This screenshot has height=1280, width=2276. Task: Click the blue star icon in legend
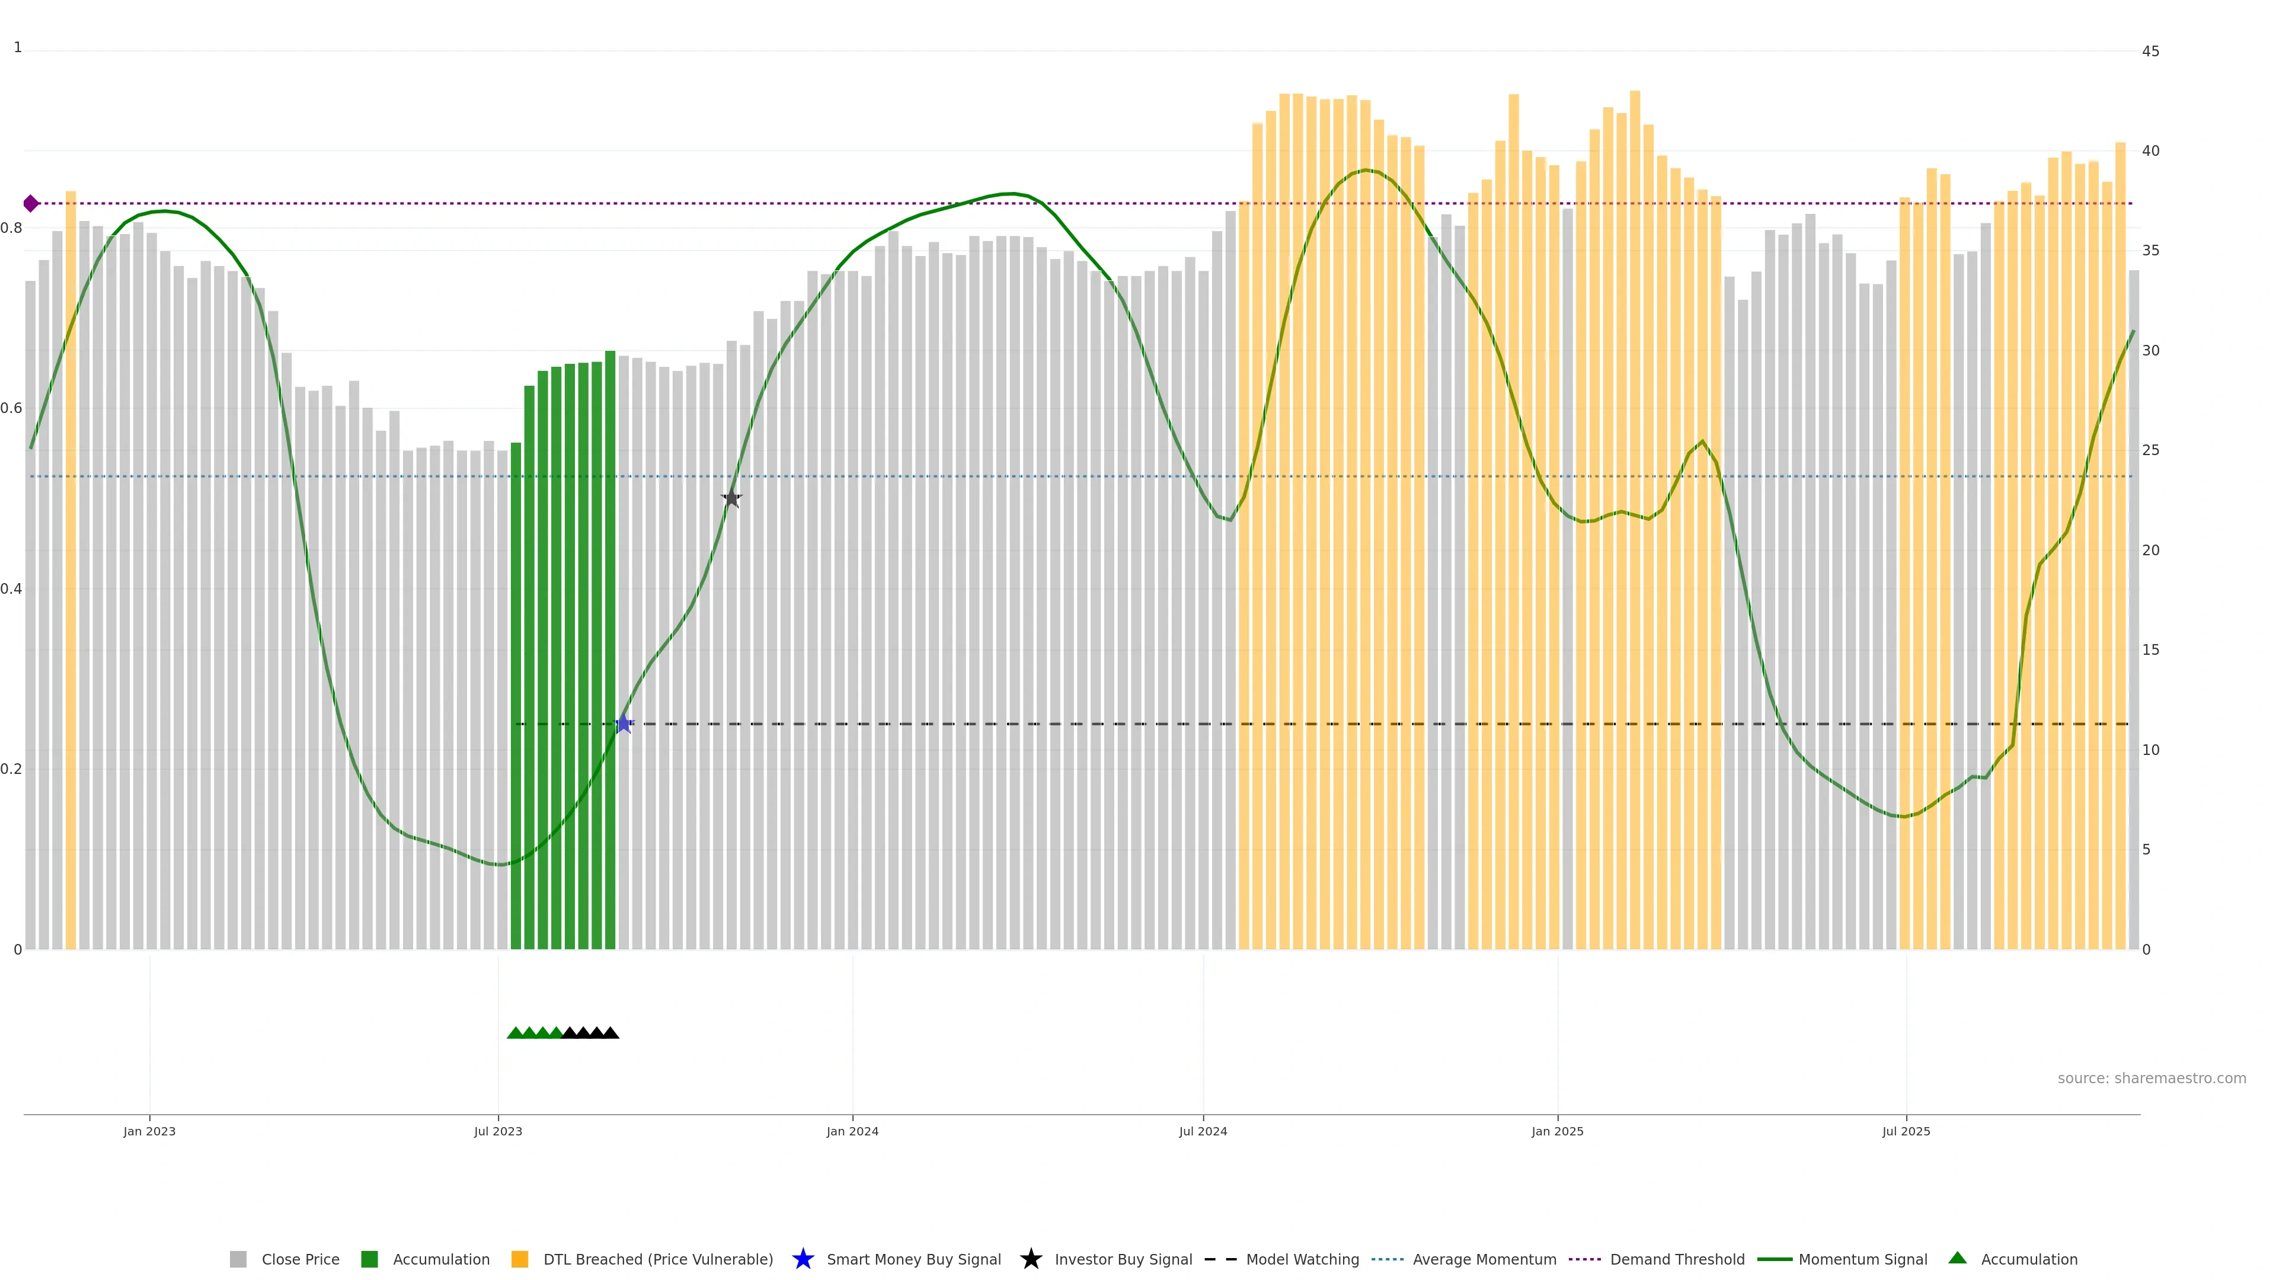tap(803, 1259)
